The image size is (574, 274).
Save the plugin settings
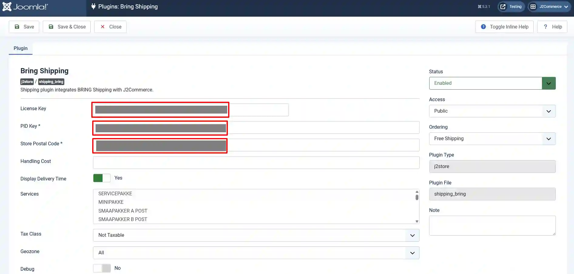click(24, 27)
